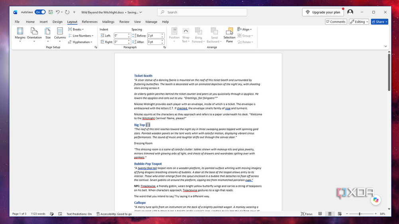The height and width of the screenshot is (224, 399).
Task: Click the Bubble-Pop Teapot heading
Action: tap(148, 164)
